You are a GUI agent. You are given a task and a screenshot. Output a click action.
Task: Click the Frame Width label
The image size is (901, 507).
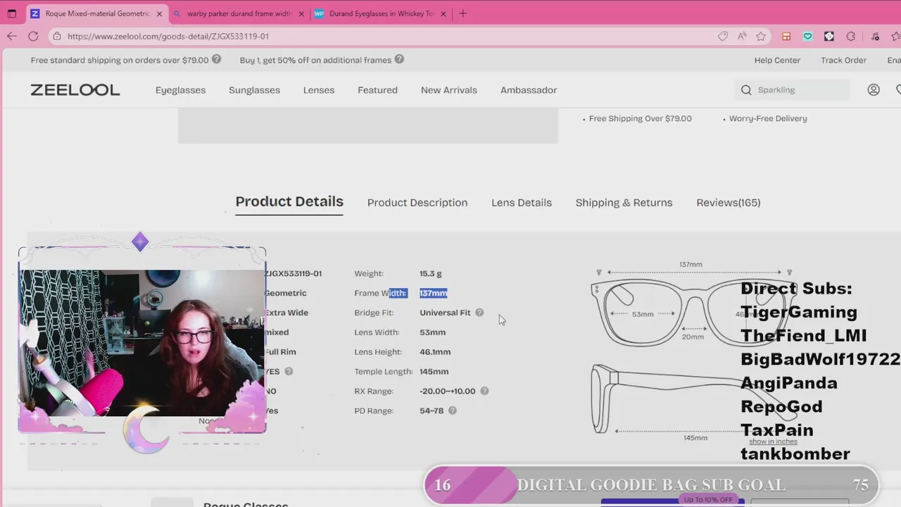(381, 293)
